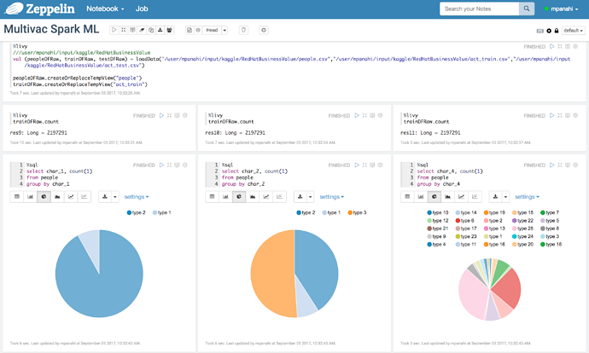Toggle show/hide output for all paragraphs
The width and height of the screenshot is (589, 353).
point(132,30)
